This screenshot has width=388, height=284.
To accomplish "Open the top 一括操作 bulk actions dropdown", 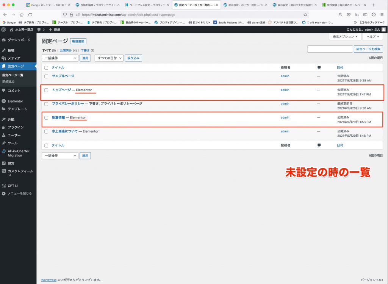I will click(x=60, y=58).
